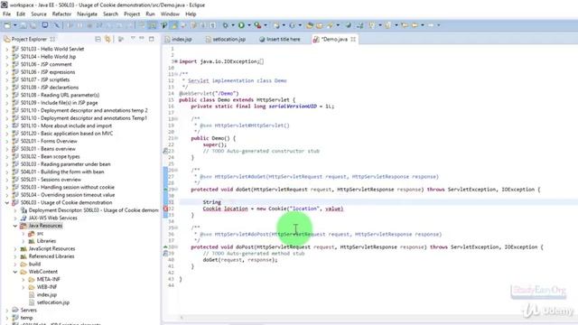578x325 pixels.
Task: Click override indicator at line 29 doGet
Action: click(165, 190)
